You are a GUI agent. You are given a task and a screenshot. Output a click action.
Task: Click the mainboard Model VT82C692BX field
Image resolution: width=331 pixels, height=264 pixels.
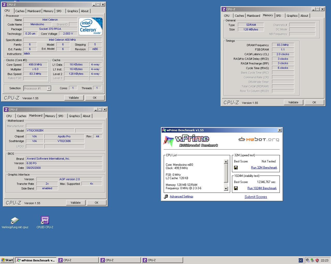point(50,130)
